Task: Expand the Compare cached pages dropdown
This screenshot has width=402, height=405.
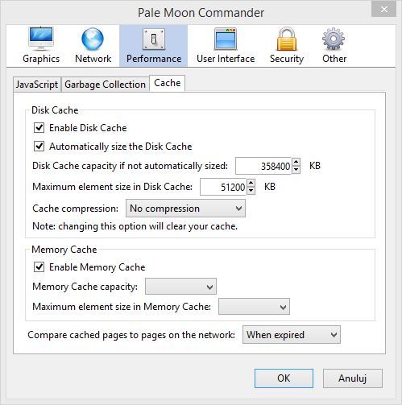Action: tap(292, 335)
